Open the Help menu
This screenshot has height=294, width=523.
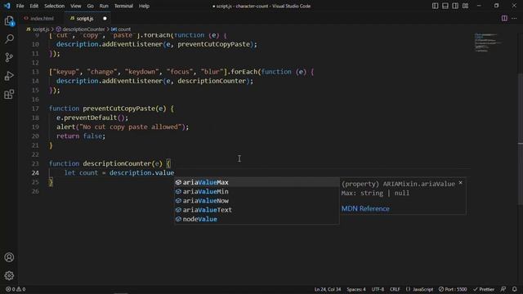click(x=144, y=6)
